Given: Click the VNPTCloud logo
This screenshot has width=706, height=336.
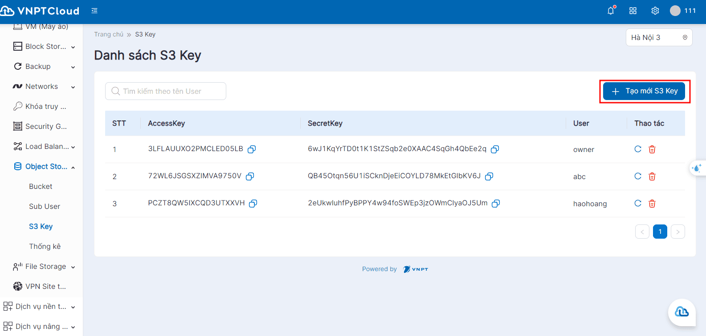Looking at the screenshot, I should coord(40,11).
